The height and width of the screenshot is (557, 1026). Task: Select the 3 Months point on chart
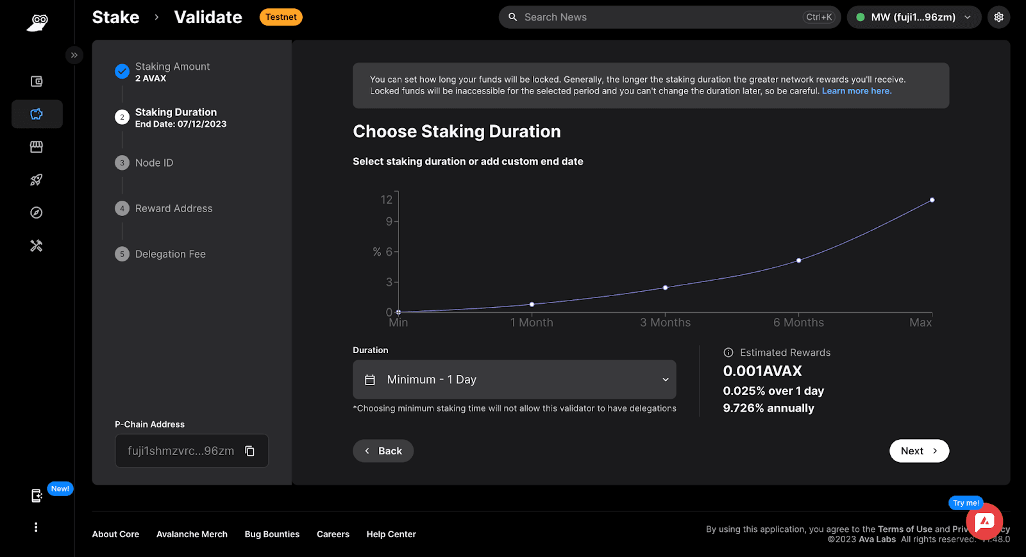tap(666, 288)
